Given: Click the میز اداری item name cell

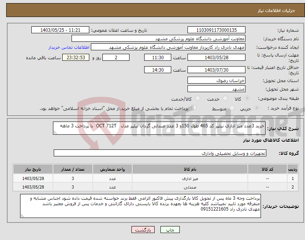Looking at the screenshot, I should pyautogui.click(x=190, y=178).
